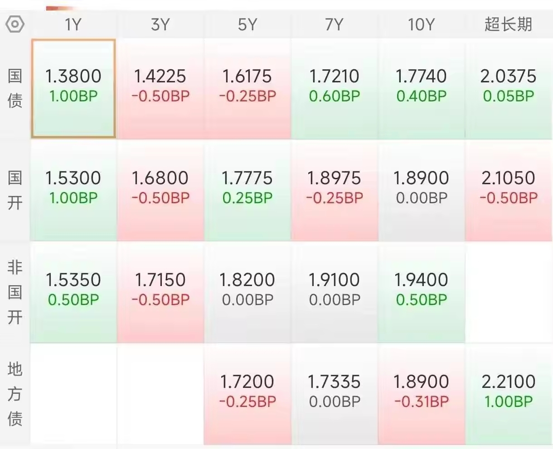Click 非国开 1Y cell showing 1.5350
Screen dimensions: 553x449
[x=73, y=292]
